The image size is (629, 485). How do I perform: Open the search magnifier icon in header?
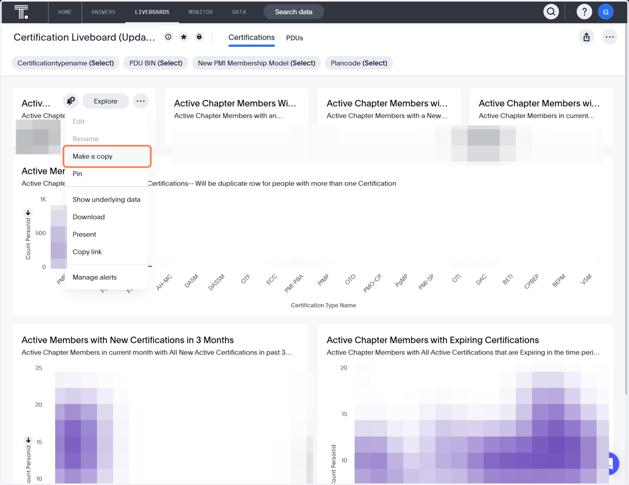(x=551, y=12)
